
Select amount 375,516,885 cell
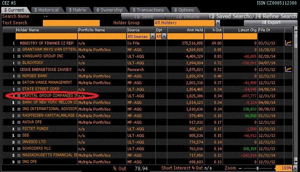click(x=192, y=43)
